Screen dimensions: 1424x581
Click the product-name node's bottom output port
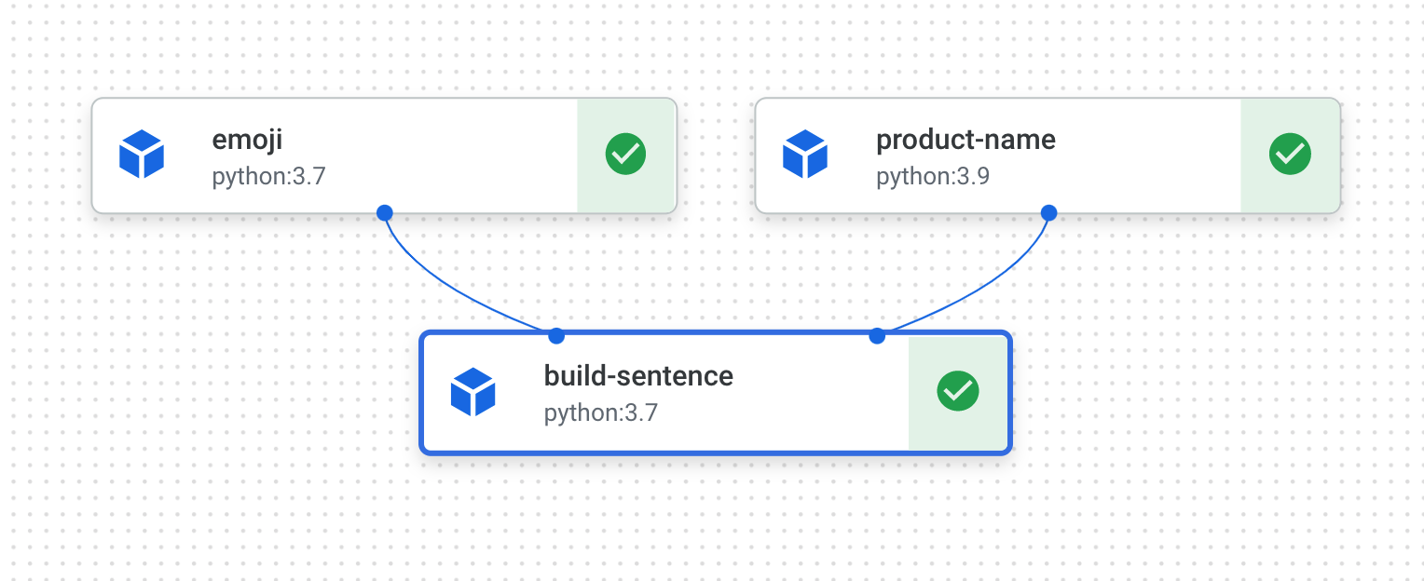click(1048, 212)
